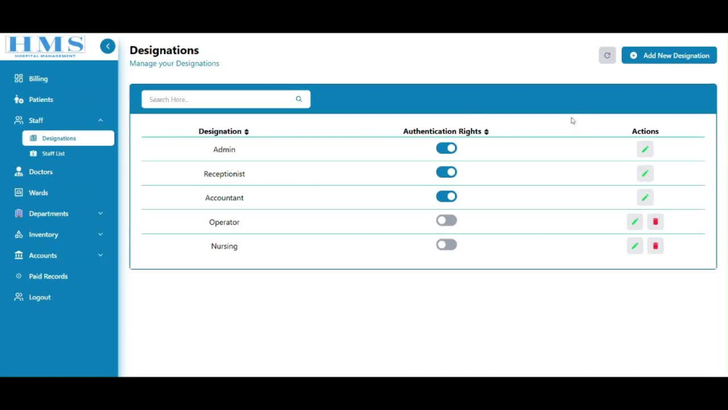The height and width of the screenshot is (410, 728).
Task: Expand the Departments menu chevron
Action: tap(100, 213)
